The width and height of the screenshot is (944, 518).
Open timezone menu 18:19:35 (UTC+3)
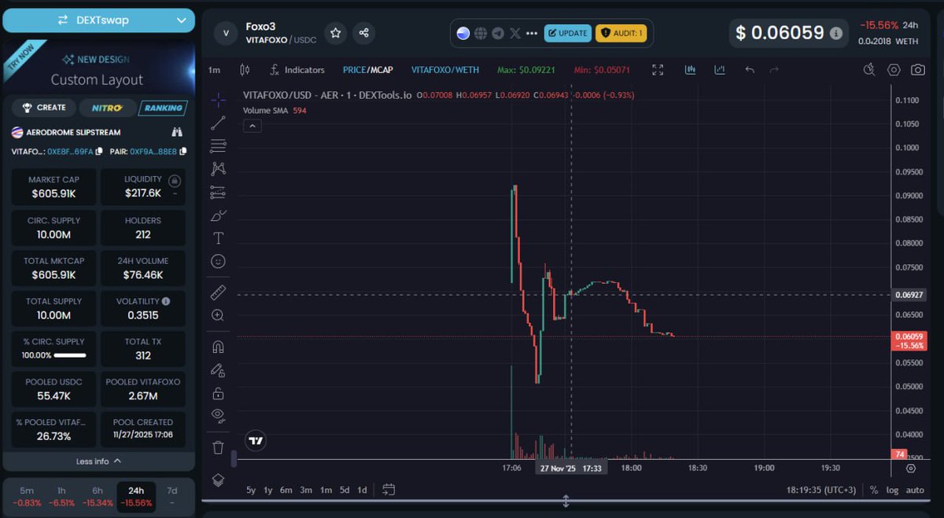pyautogui.click(x=822, y=490)
